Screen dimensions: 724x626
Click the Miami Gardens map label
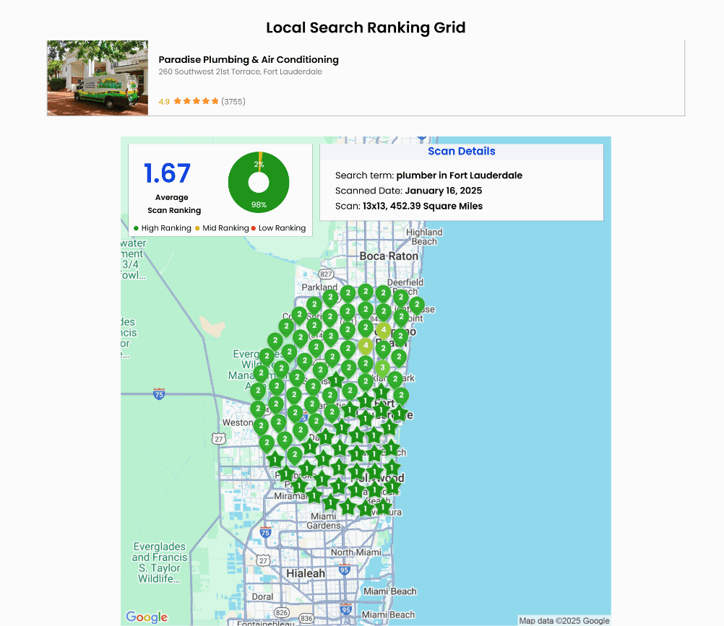[x=324, y=521]
